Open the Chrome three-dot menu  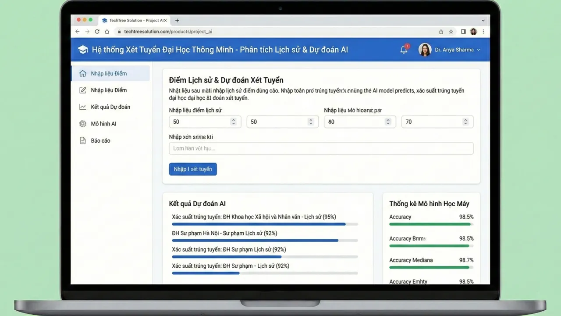pos(483,32)
